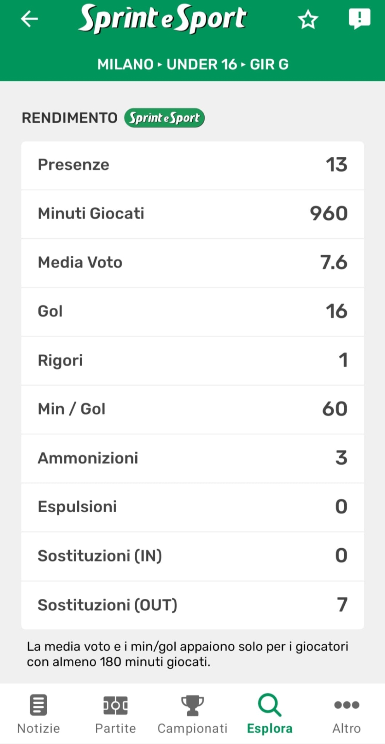Switch to the Campionati tab label

click(192, 728)
